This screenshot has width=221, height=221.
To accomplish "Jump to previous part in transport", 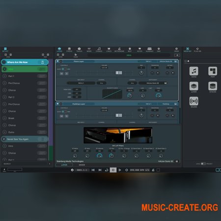I will (x=93, y=170).
